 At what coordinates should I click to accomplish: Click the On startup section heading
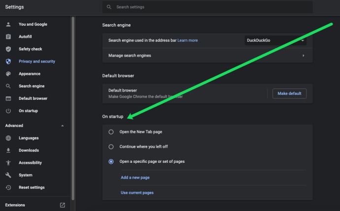click(x=113, y=117)
